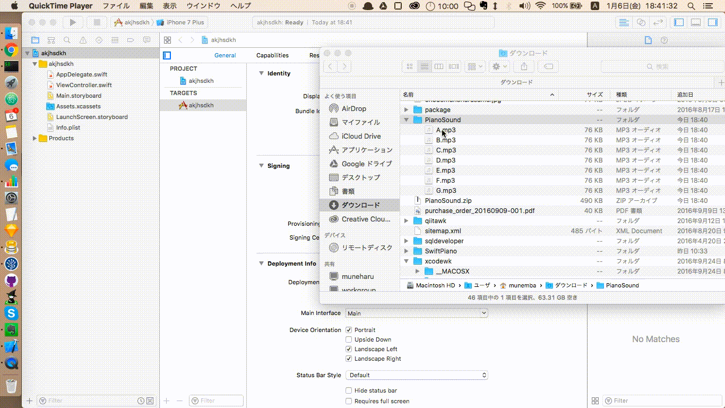The height and width of the screenshot is (408, 725).
Task: Open iCloud Drive in Finder sidebar
Action: [x=361, y=136]
